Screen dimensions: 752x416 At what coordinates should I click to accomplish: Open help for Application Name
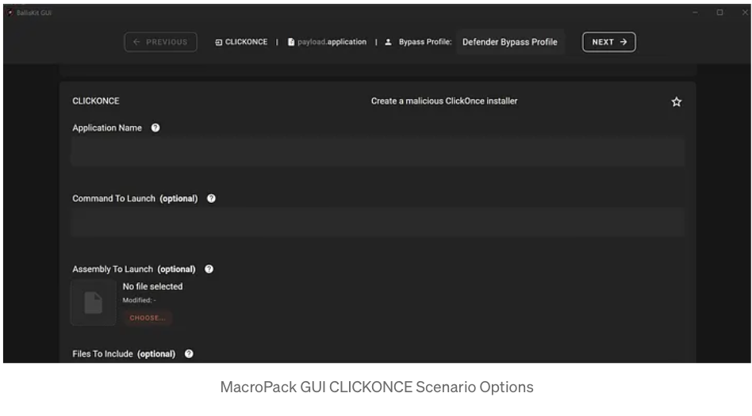[155, 128]
